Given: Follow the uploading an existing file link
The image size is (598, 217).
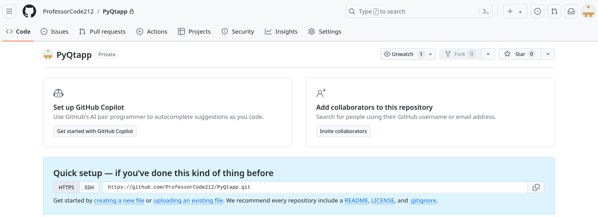Looking at the screenshot, I should click(188, 201).
